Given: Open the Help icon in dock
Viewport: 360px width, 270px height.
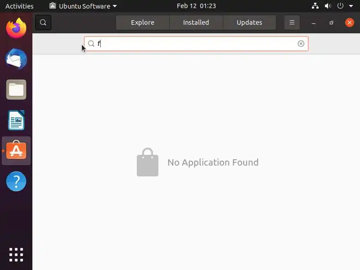Looking at the screenshot, I should [x=16, y=181].
